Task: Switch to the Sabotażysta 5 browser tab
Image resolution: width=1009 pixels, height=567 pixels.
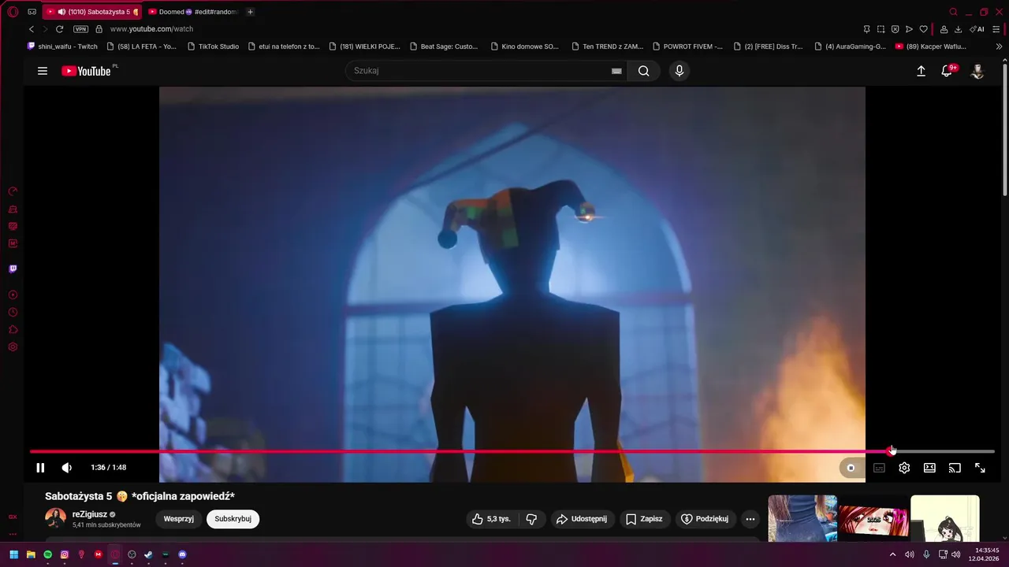Action: click(x=93, y=12)
